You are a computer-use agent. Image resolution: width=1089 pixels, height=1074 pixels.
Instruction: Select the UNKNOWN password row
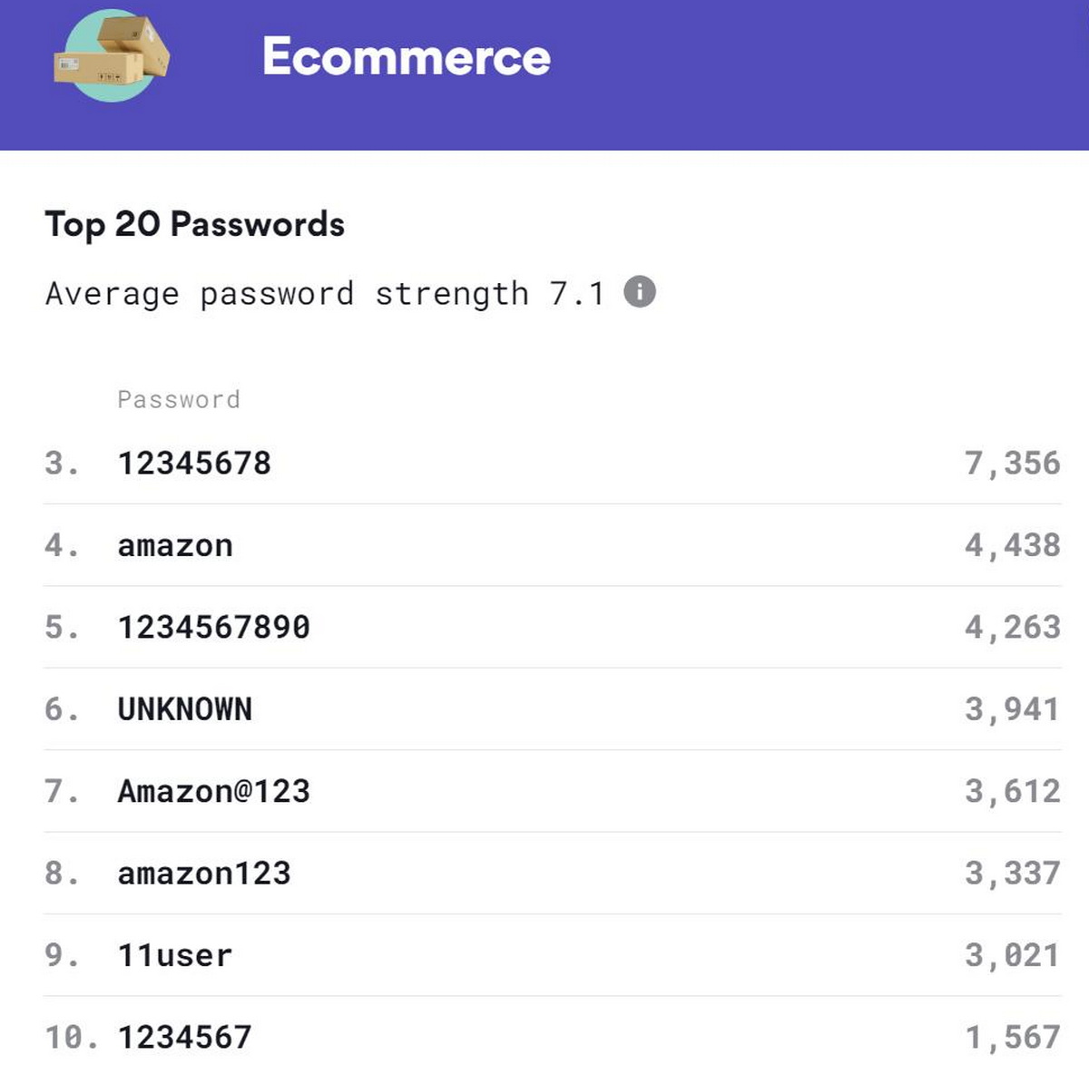185,709
